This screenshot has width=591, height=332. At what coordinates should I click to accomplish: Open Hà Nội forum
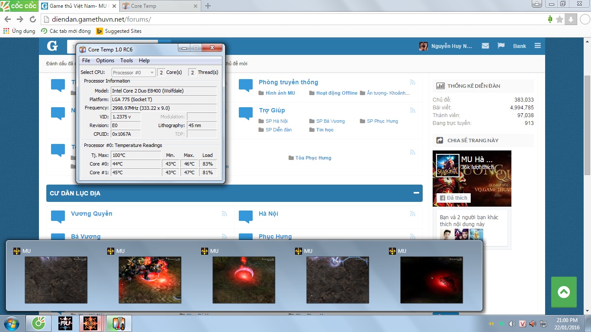click(x=268, y=214)
